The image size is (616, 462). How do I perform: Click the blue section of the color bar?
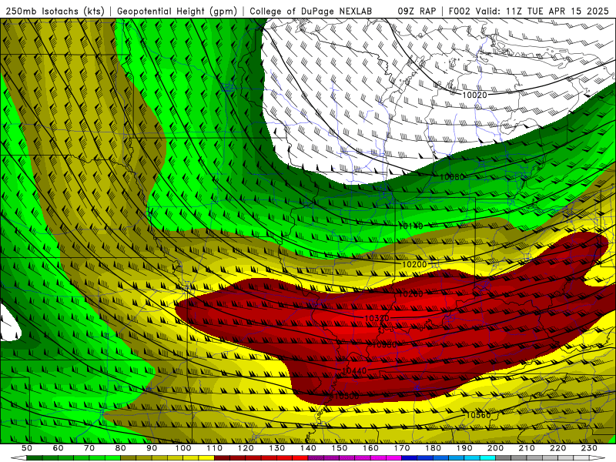click(x=448, y=458)
